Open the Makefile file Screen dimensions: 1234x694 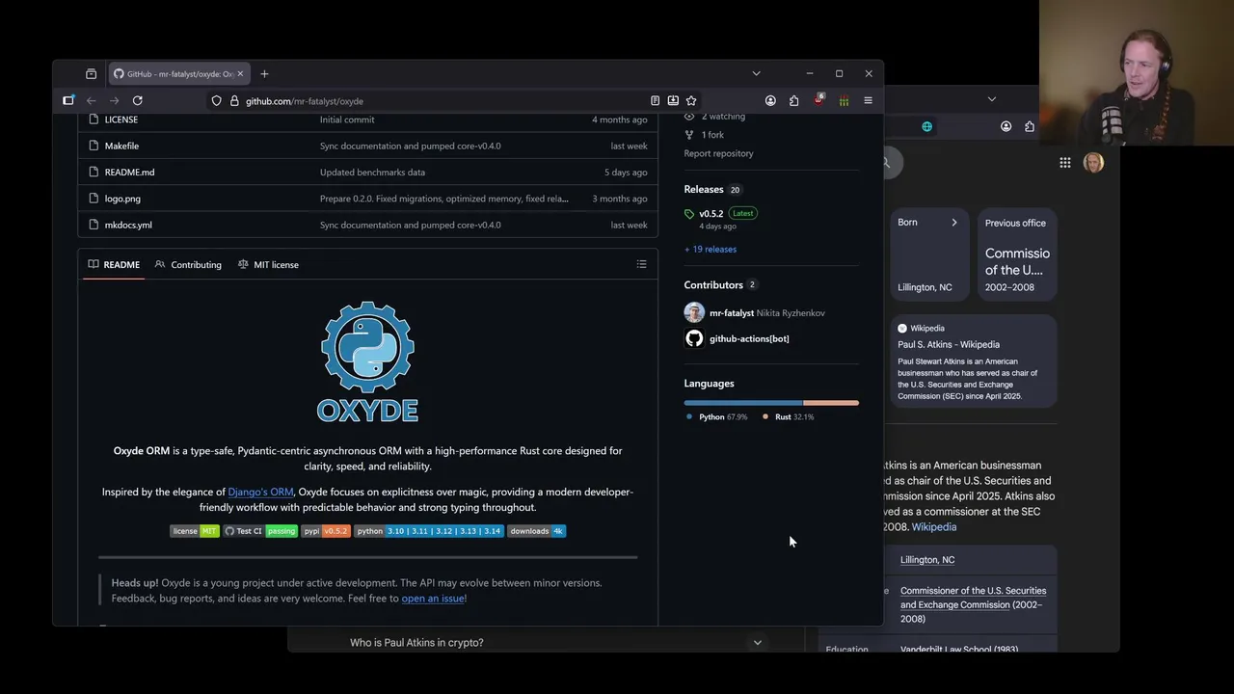pos(121,146)
